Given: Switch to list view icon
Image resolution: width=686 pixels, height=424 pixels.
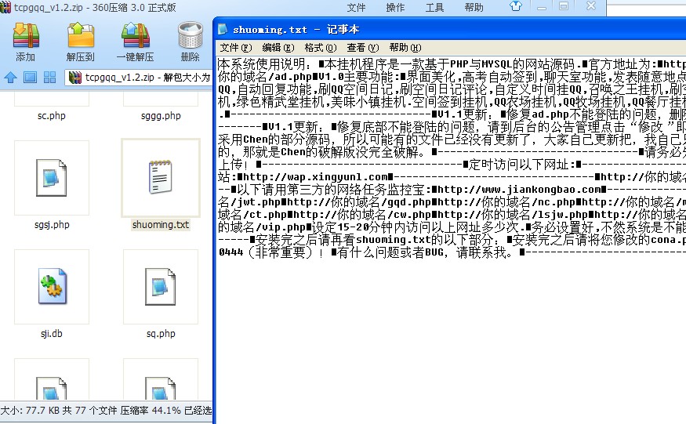Looking at the screenshot, I should [31, 78].
